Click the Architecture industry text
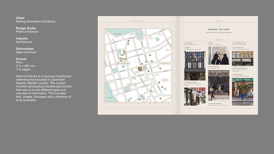Viewport: 274px width, 154px height. pos(24,42)
